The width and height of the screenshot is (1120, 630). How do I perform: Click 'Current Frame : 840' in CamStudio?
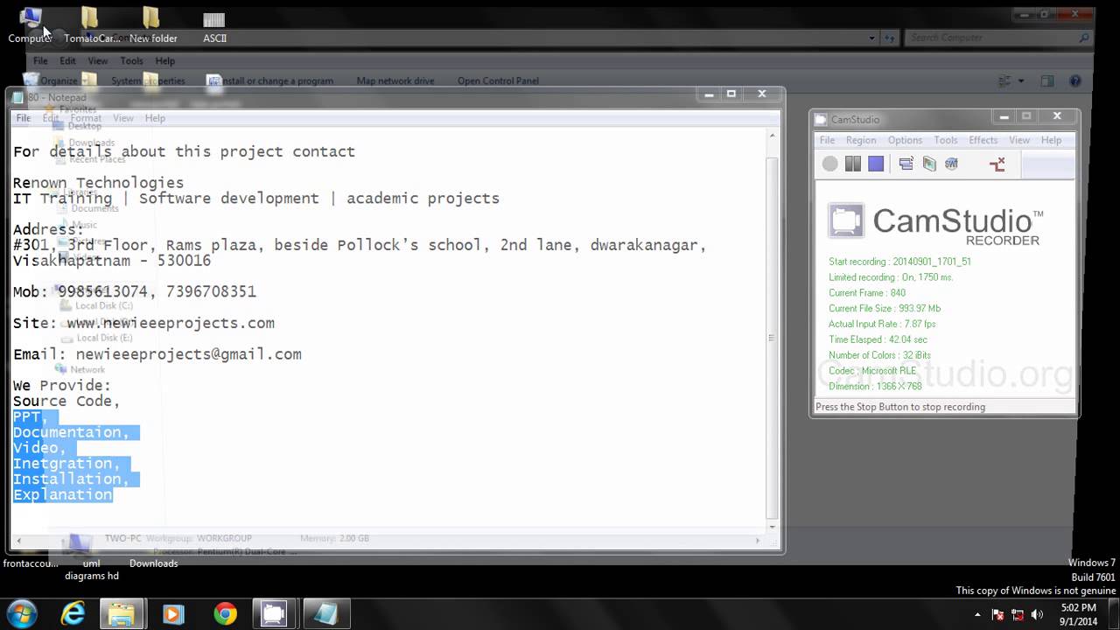(x=867, y=293)
